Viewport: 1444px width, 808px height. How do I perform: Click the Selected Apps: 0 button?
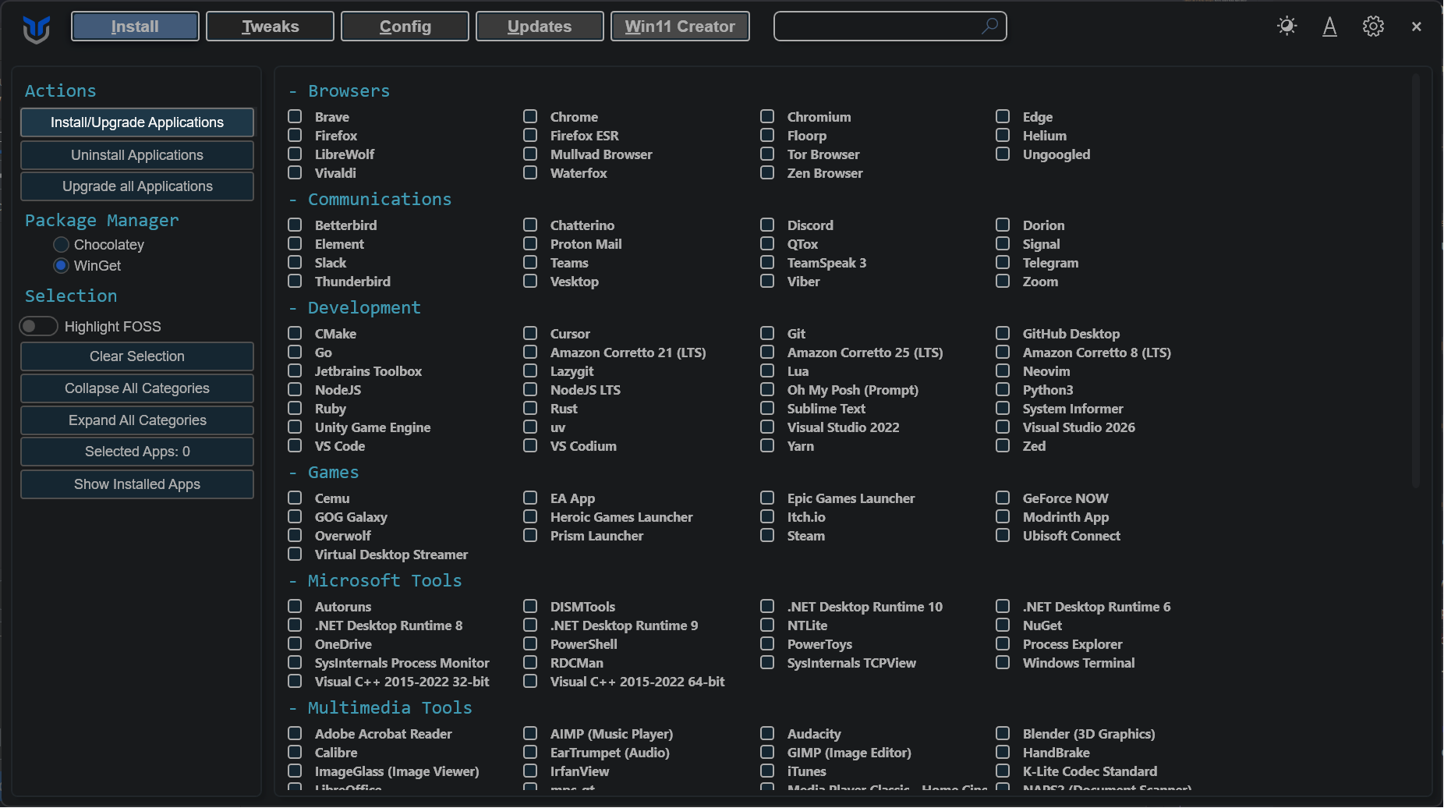(137, 452)
